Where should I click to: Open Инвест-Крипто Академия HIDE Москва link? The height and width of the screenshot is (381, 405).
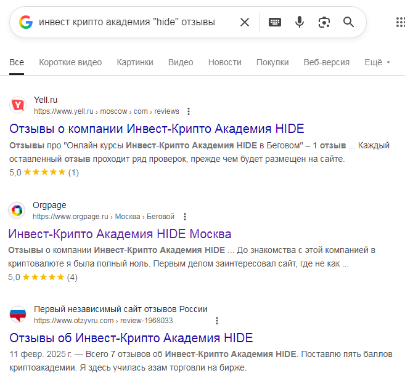point(120,234)
